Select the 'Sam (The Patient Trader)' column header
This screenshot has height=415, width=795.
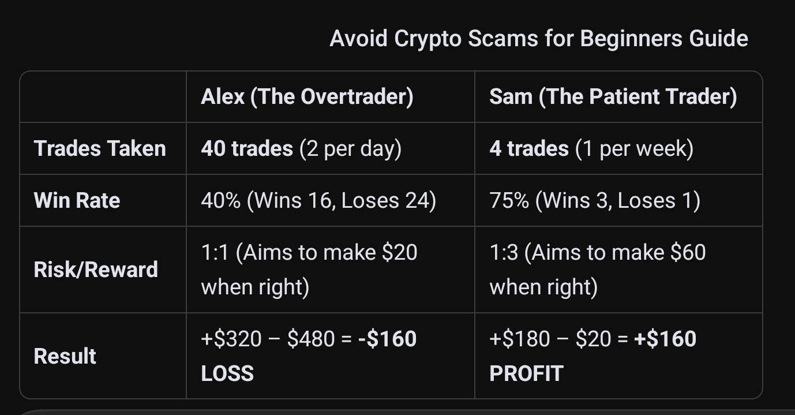point(613,96)
